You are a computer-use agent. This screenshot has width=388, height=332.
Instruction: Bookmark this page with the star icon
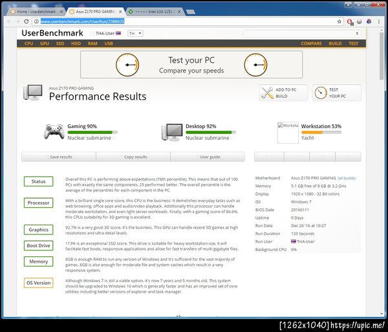point(339,21)
